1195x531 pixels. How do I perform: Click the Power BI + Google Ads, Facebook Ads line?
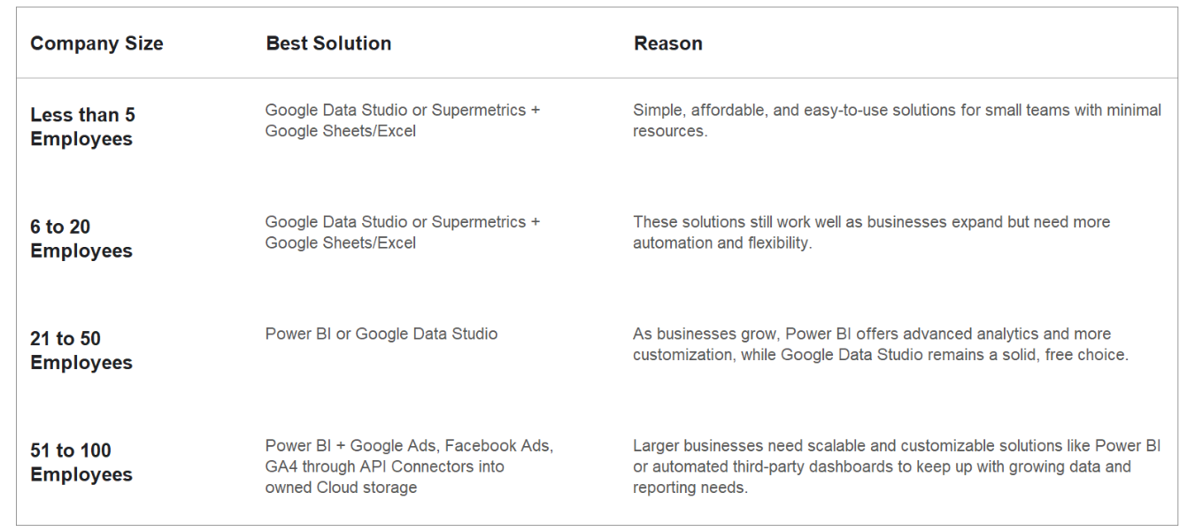409,446
